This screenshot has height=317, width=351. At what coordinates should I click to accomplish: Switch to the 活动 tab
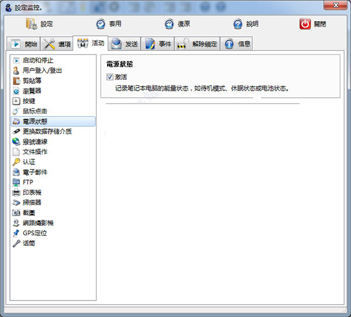91,43
